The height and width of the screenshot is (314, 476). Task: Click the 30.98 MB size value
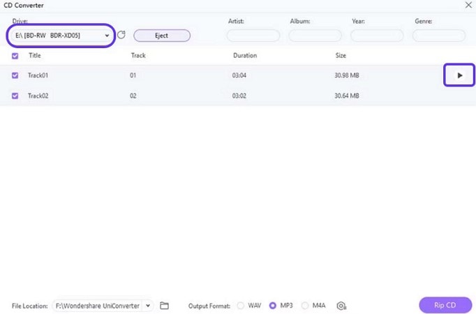[x=347, y=75]
